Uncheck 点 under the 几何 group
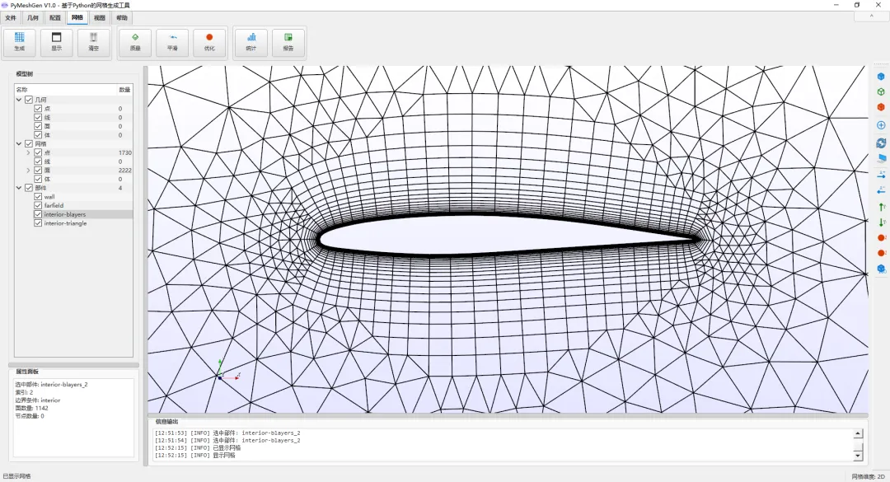Viewport: 890px width, 482px height. pos(38,109)
